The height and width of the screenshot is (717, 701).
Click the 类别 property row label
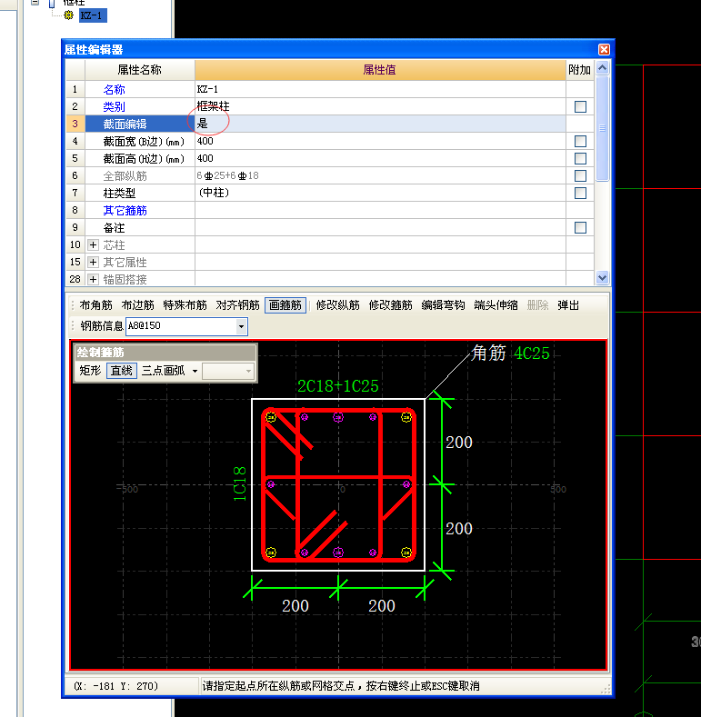pos(114,106)
